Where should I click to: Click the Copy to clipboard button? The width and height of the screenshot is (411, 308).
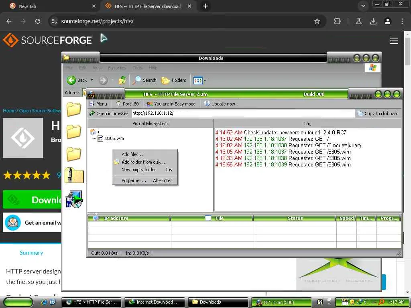[x=378, y=113]
